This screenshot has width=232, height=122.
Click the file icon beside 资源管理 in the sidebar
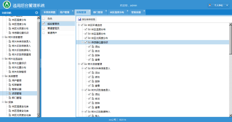pos(10,93)
